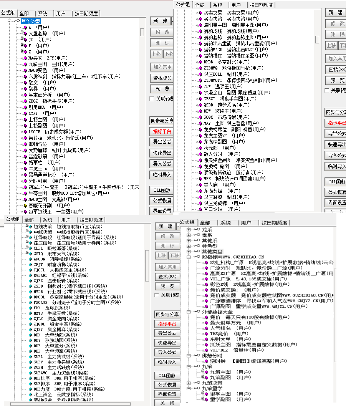Select row THS竞价 (用户)

(229, 334)
